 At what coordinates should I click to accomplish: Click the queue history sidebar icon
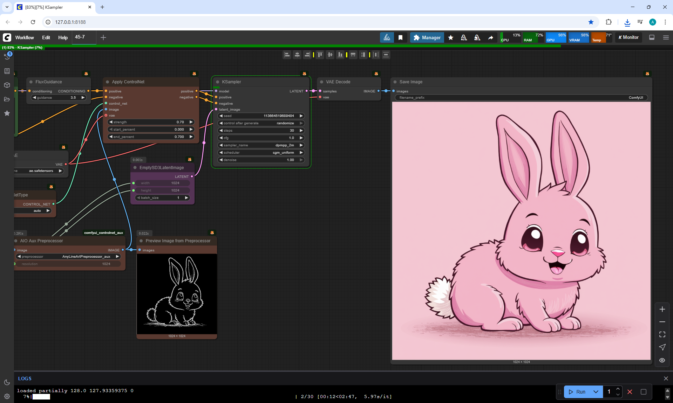7,56
